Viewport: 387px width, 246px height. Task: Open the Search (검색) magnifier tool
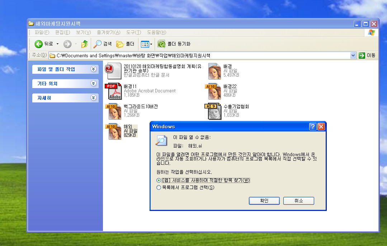(98, 44)
